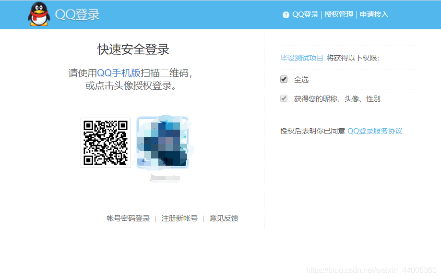Screen dimensions: 441x279
Task: Click the blurred avatar to authorize login
Action: (163, 143)
